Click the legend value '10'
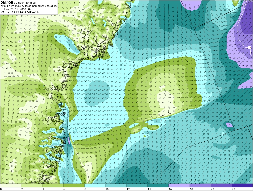Screen dimensions: 253x191 (x=107, y=189)
